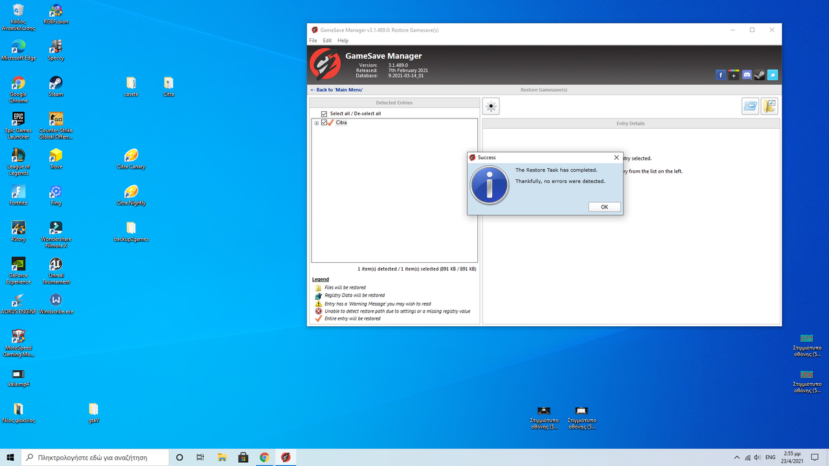Open Speccy desktop icon
The image size is (829, 466).
[x=56, y=50]
